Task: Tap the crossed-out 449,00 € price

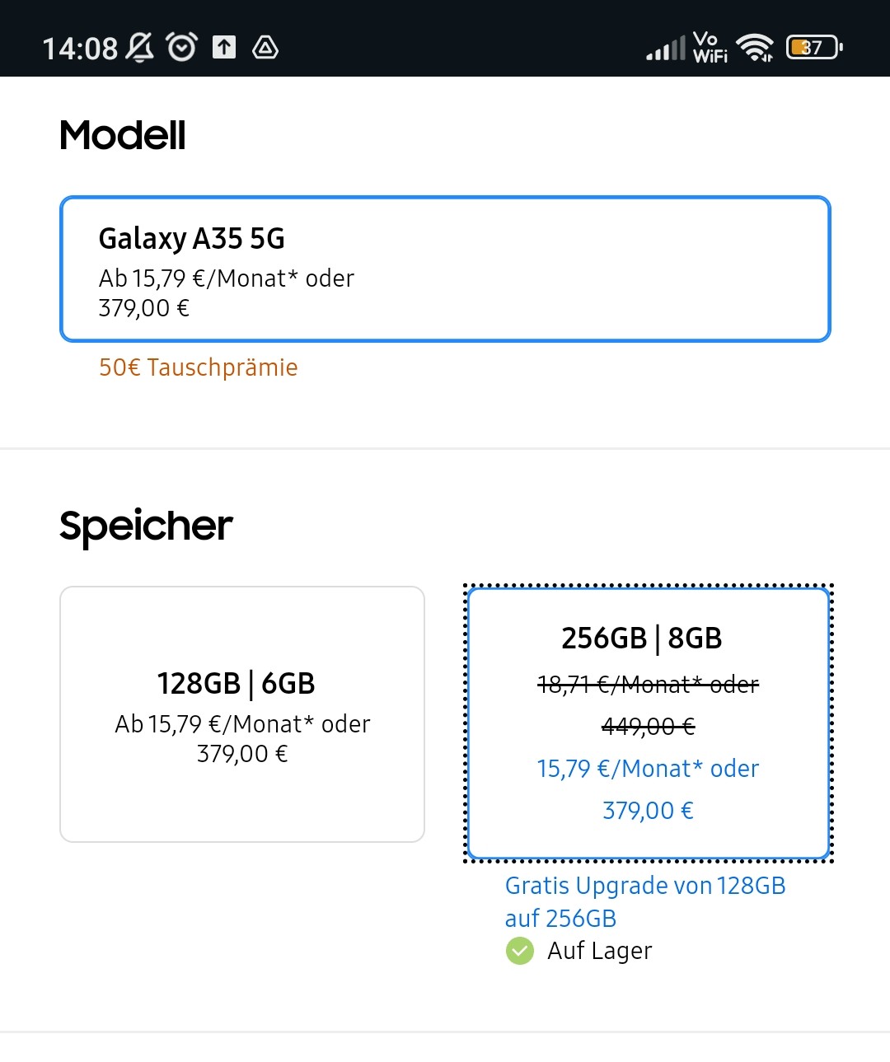Action: (648, 727)
